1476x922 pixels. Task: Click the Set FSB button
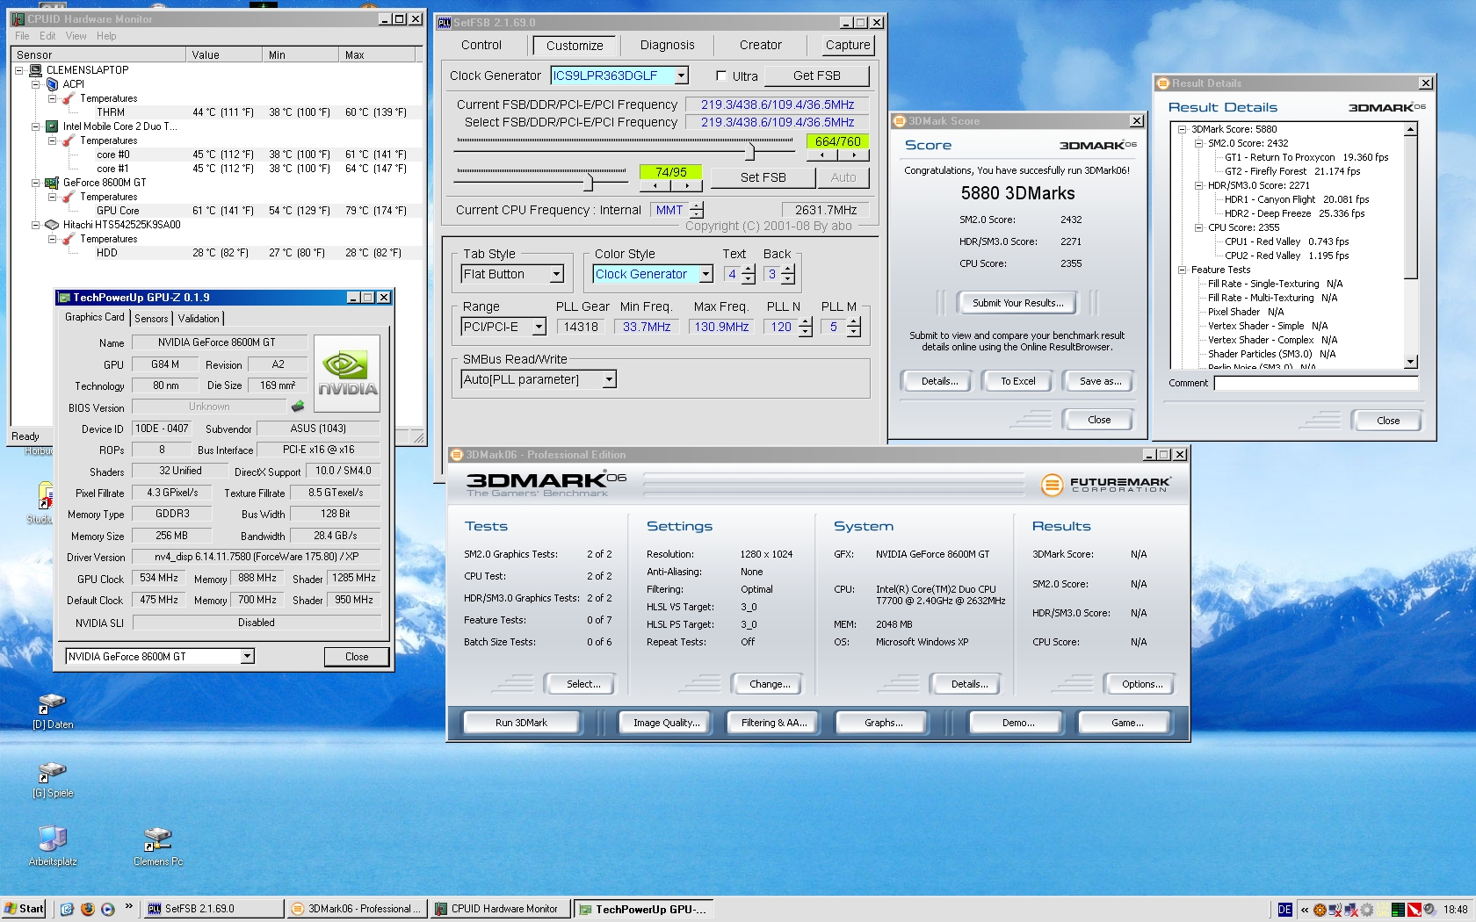(x=763, y=177)
